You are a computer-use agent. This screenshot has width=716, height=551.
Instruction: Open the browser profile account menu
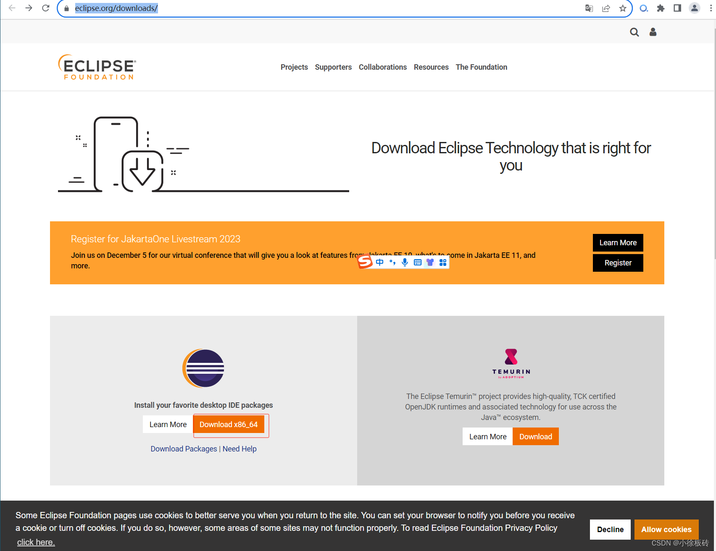tap(694, 8)
